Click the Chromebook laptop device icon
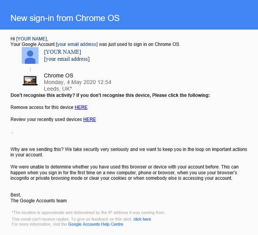Screen dimensions: 258x235 (30, 81)
